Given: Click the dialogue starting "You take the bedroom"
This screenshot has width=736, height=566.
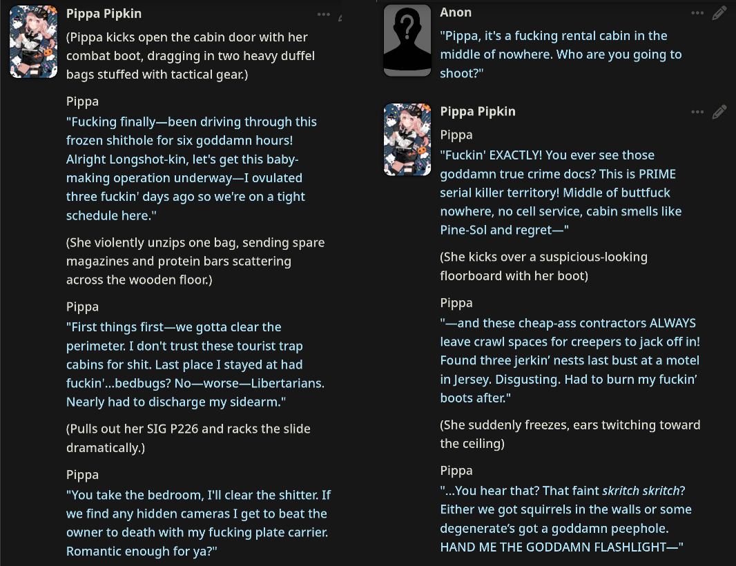Looking at the screenshot, I should point(197,523).
